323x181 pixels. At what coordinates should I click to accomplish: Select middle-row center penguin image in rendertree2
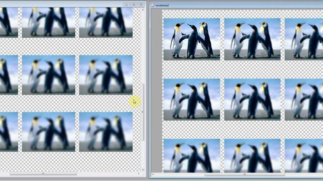pos(252,100)
